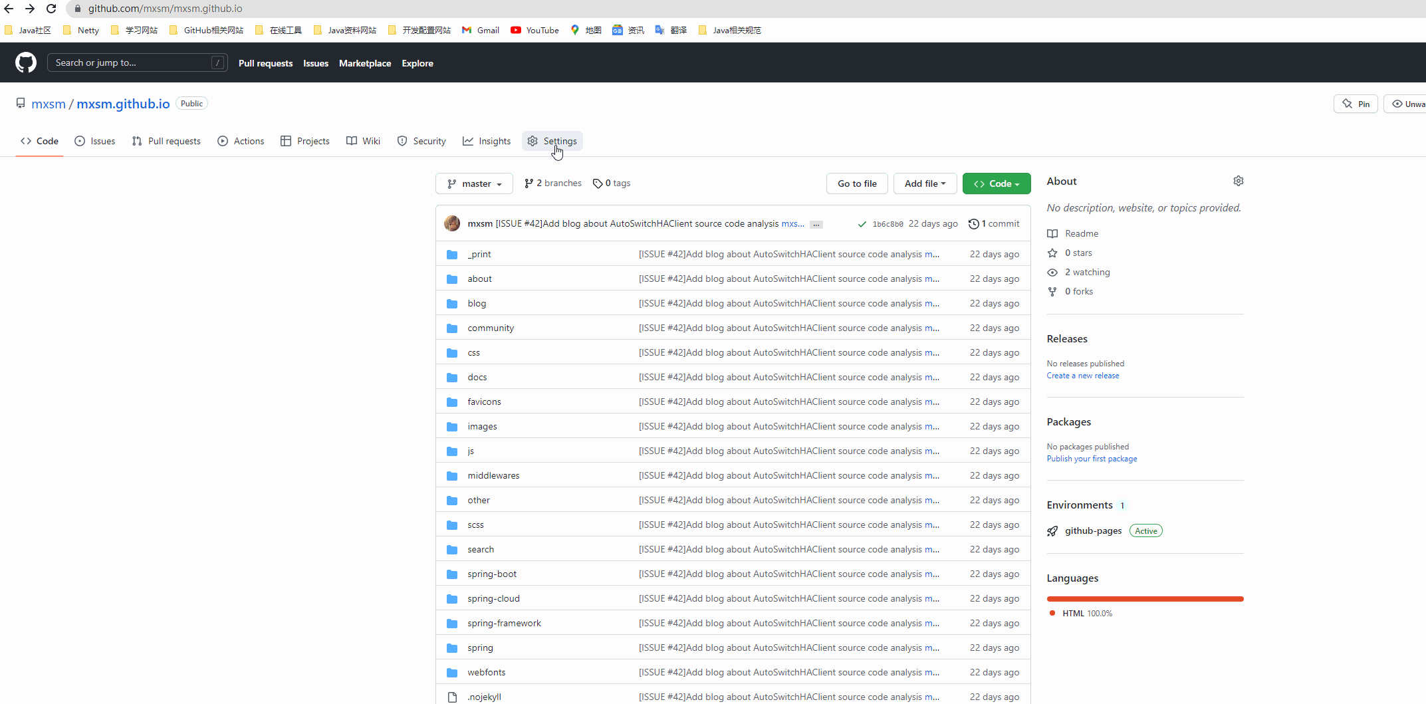The image size is (1426, 704).
Task: Open the Create a new release link
Action: [1082, 375]
